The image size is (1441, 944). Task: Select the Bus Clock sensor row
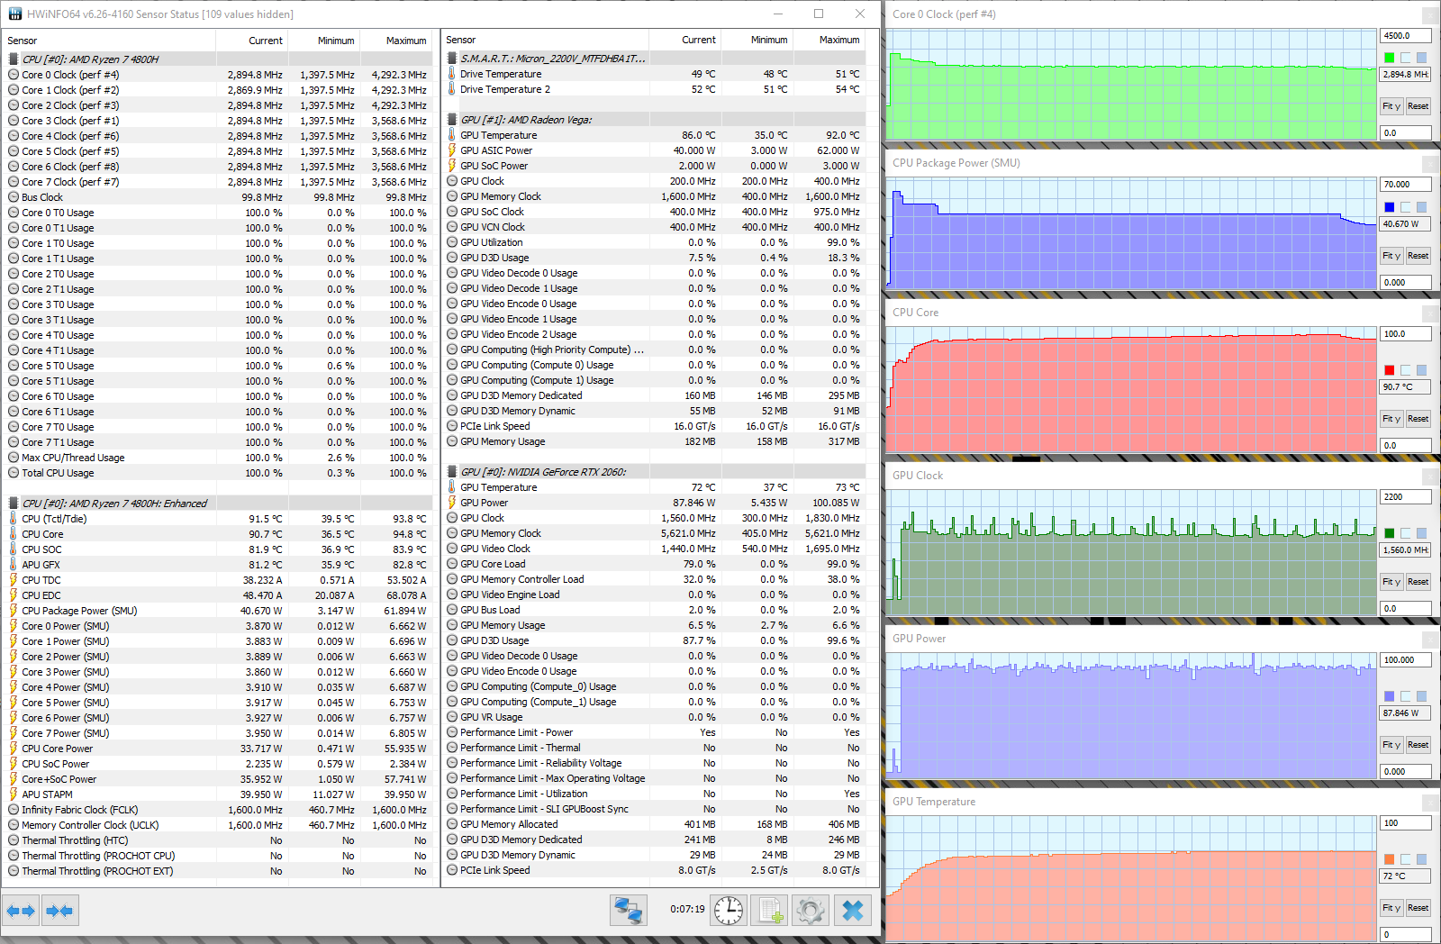(x=218, y=197)
